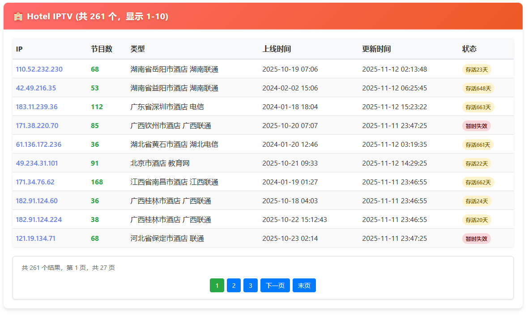Click IP address 182.91.124.60

coord(37,201)
